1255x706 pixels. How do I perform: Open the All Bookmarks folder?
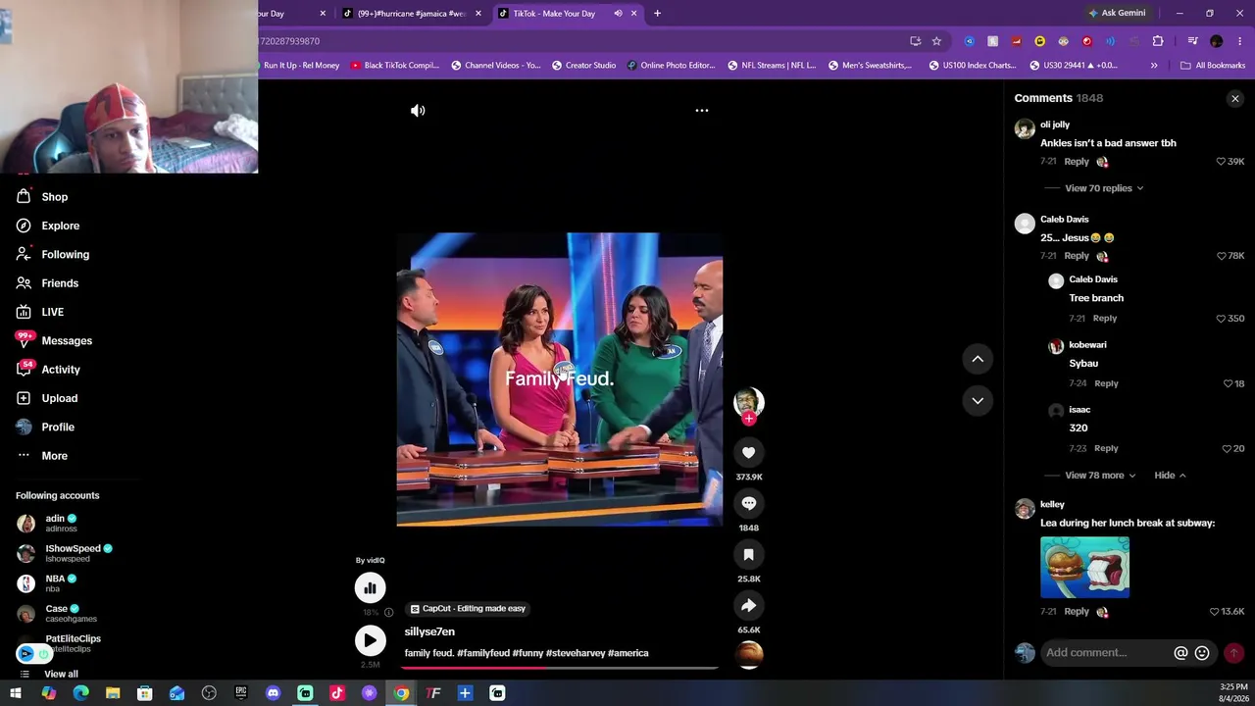[1213, 66]
